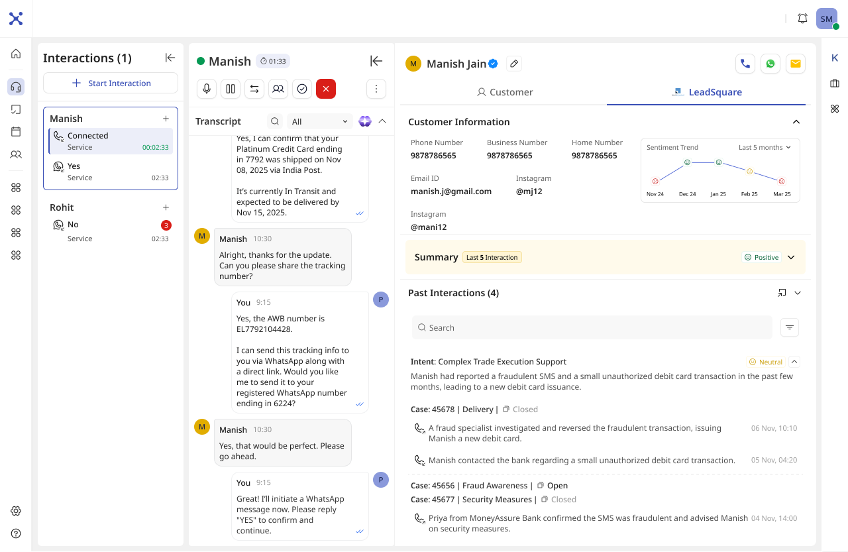Change the Last 5 months sentiment range
The height and width of the screenshot is (552, 848).
coord(765,148)
